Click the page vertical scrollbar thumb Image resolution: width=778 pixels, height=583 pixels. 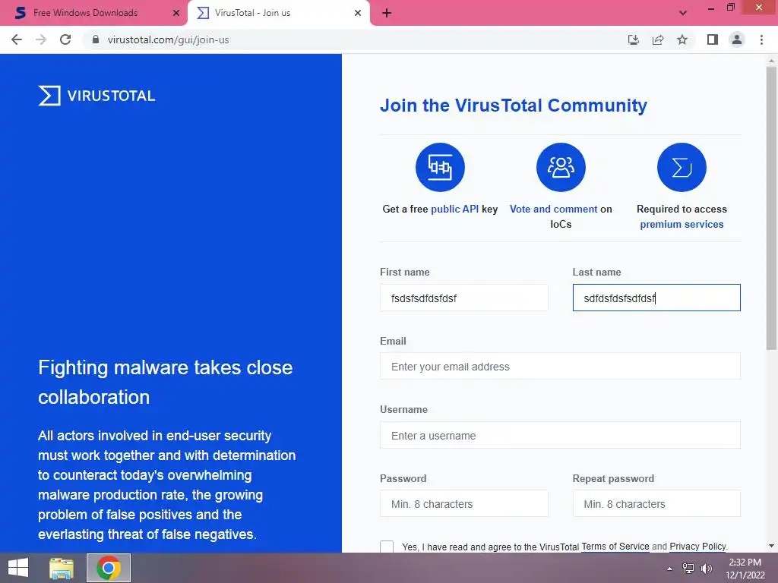(x=771, y=208)
